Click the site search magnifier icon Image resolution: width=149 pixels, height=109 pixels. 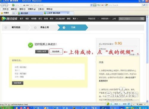(x=142, y=18)
